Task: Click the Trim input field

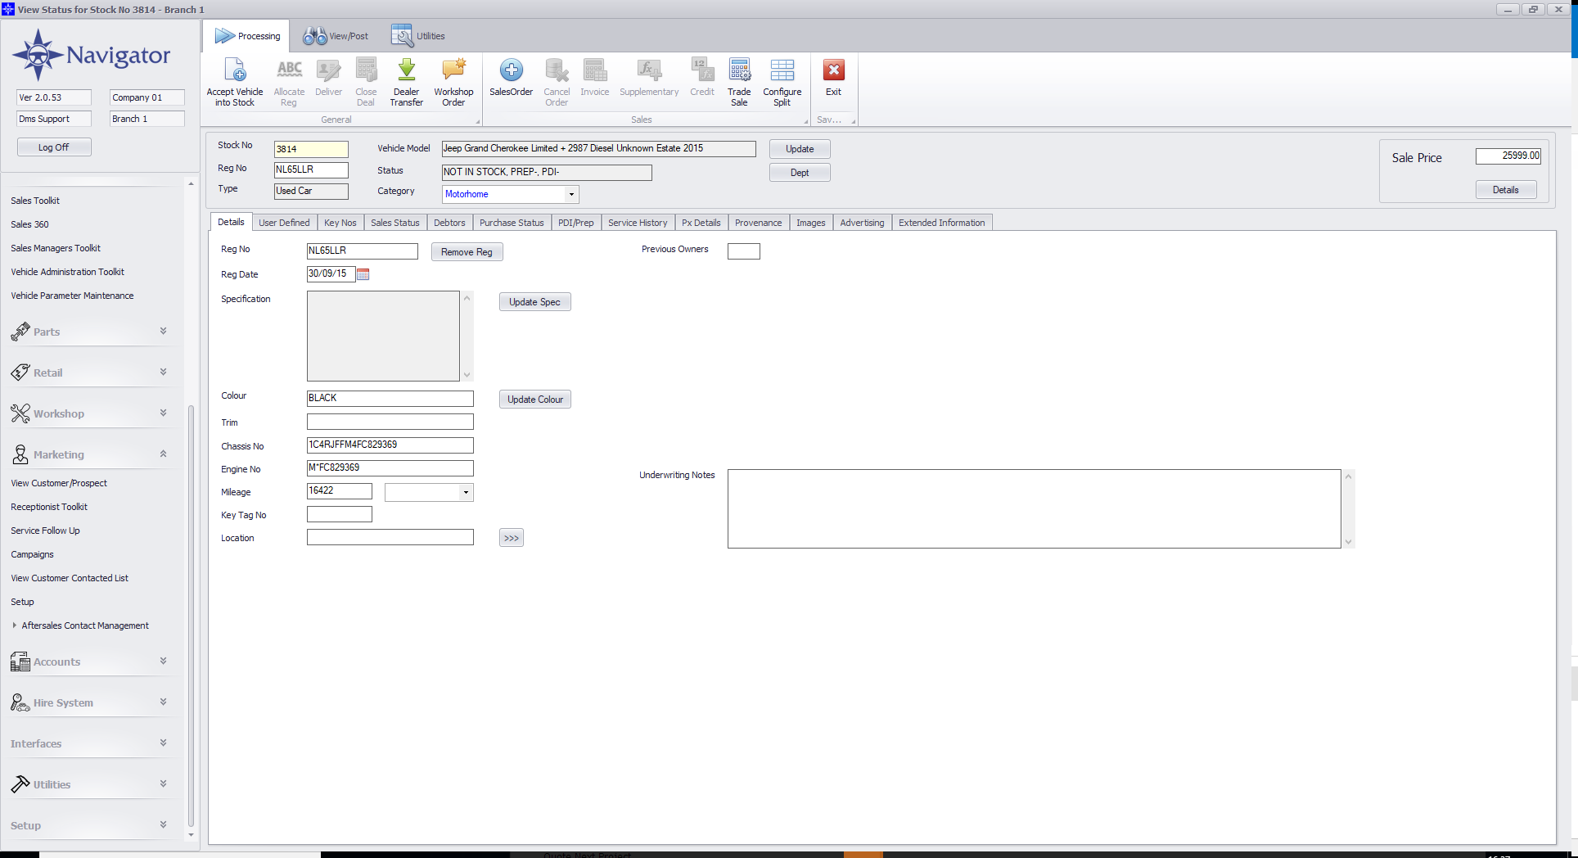Action: tap(390, 422)
